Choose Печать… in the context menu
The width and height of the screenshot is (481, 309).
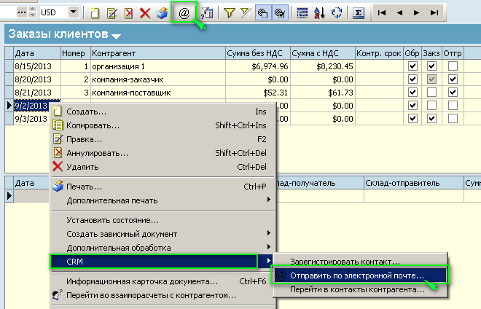(163, 187)
